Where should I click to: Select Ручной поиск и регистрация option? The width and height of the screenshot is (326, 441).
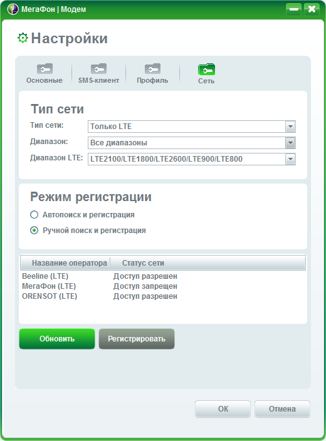pos(34,231)
